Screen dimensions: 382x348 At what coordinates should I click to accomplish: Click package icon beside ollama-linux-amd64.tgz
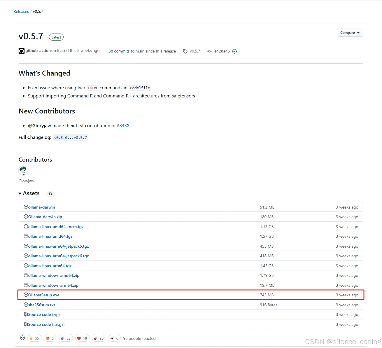[x=26, y=236]
